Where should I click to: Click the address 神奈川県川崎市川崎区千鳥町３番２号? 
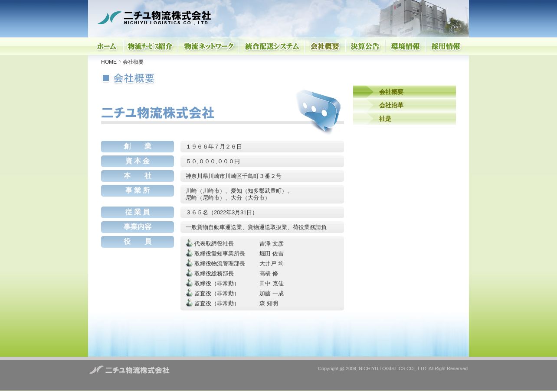pos(233,176)
